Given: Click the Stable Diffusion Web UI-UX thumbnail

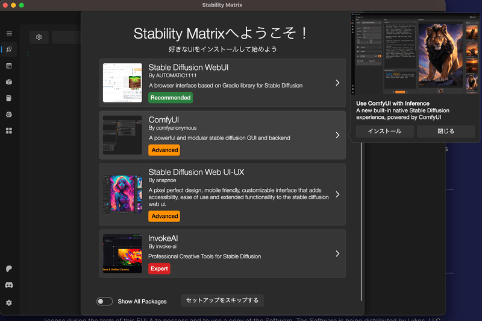Looking at the screenshot, I should tap(122, 194).
